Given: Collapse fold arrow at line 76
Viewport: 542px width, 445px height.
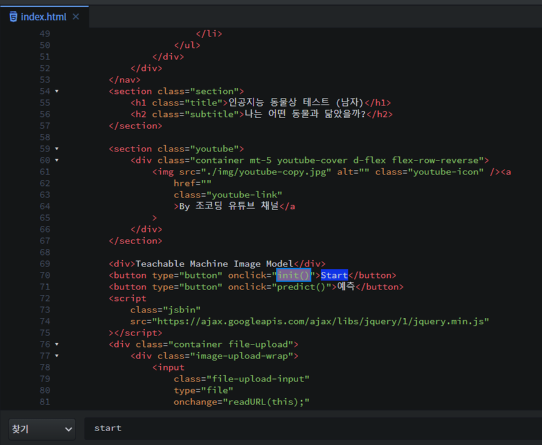Looking at the screenshot, I should 57,344.
